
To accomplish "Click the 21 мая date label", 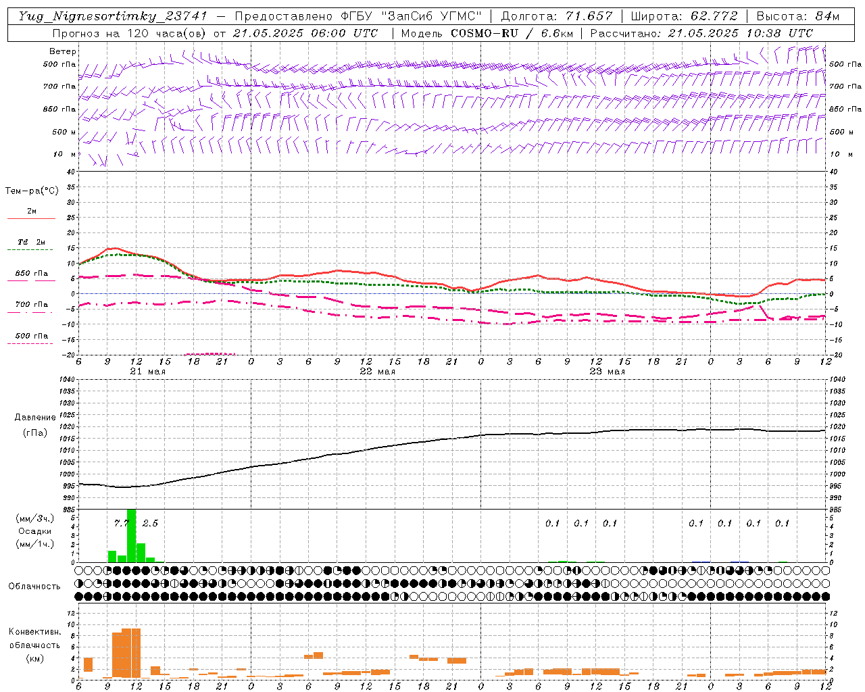I will (x=147, y=372).
